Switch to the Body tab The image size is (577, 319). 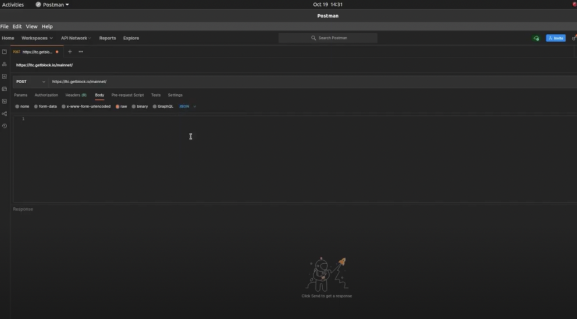pos(99,95)
